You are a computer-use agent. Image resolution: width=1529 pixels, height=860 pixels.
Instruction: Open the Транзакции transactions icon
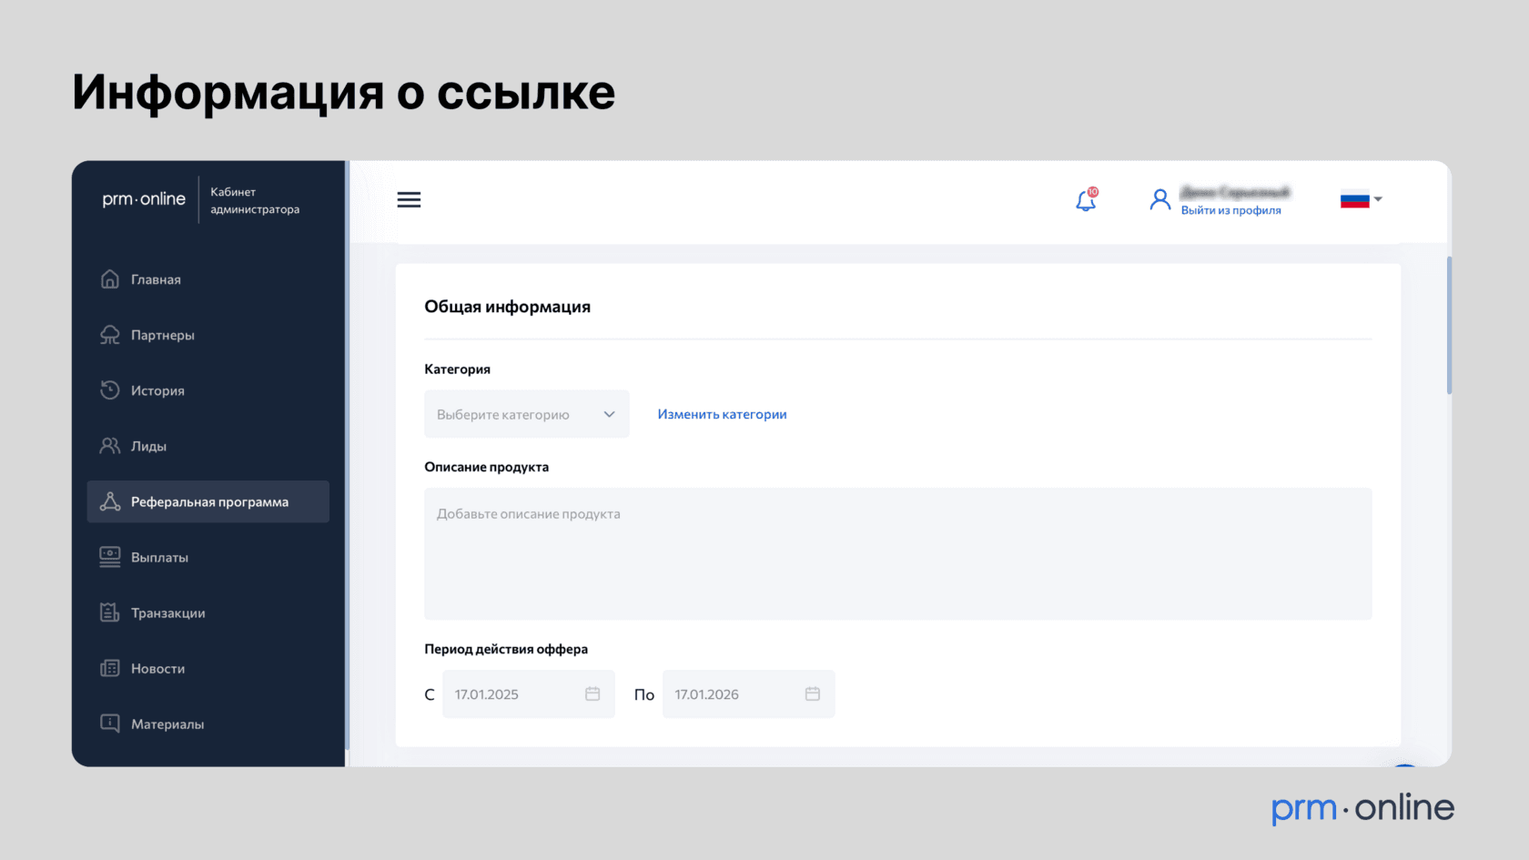[109, 612]
